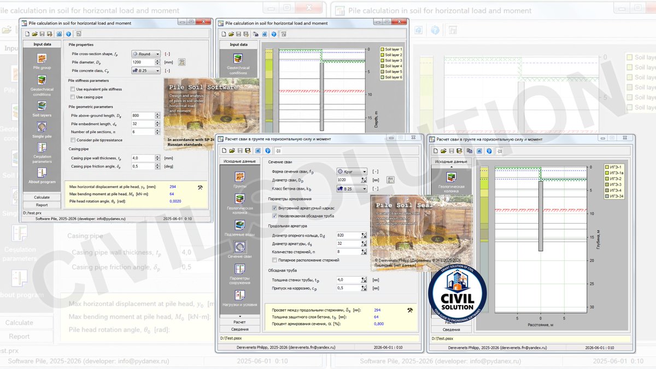Click catalog icon beside Pile diameter field
656x369 pixels.
coord(182,62)
